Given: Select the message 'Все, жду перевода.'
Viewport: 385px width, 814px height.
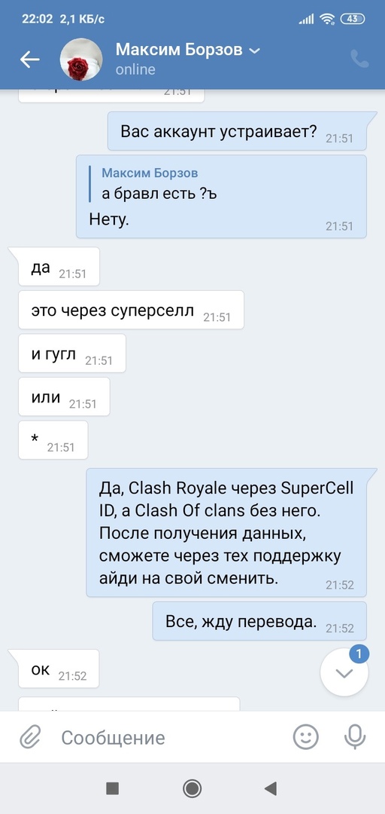Looking at the screenshot, I should pos(259,621).
